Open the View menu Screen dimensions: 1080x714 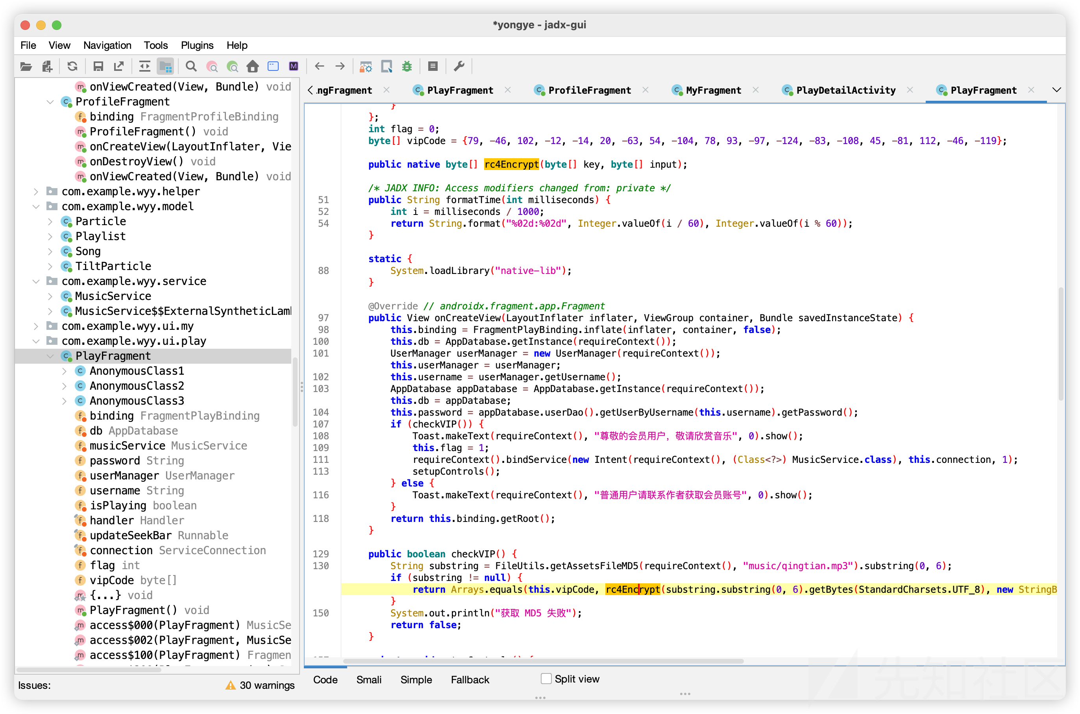click(x=59, y=45)
